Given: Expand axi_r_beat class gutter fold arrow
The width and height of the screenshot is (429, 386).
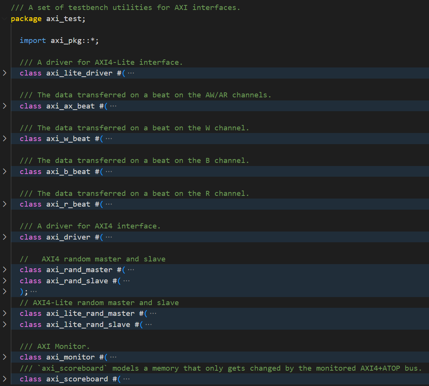Looking at the screenshot, I should click(5, 204).
